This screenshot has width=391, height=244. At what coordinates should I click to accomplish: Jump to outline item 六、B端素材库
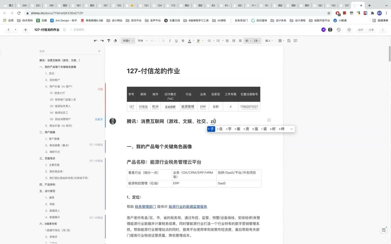(48, 224)
